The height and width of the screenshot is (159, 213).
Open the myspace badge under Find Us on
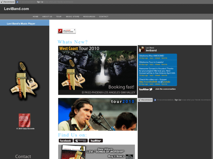[81, 141]
